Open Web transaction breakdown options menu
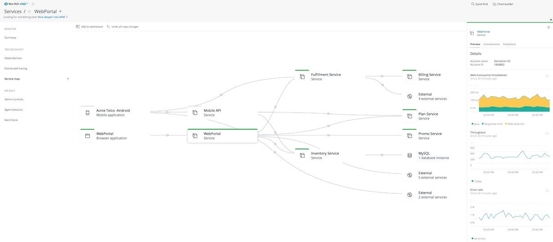Image resolution: width=553 pixels, height=242 pixels. point(547,76)
